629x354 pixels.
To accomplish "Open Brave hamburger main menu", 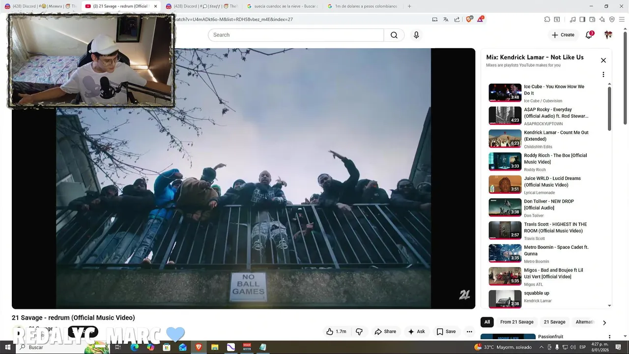I will (x=621, y=20).
